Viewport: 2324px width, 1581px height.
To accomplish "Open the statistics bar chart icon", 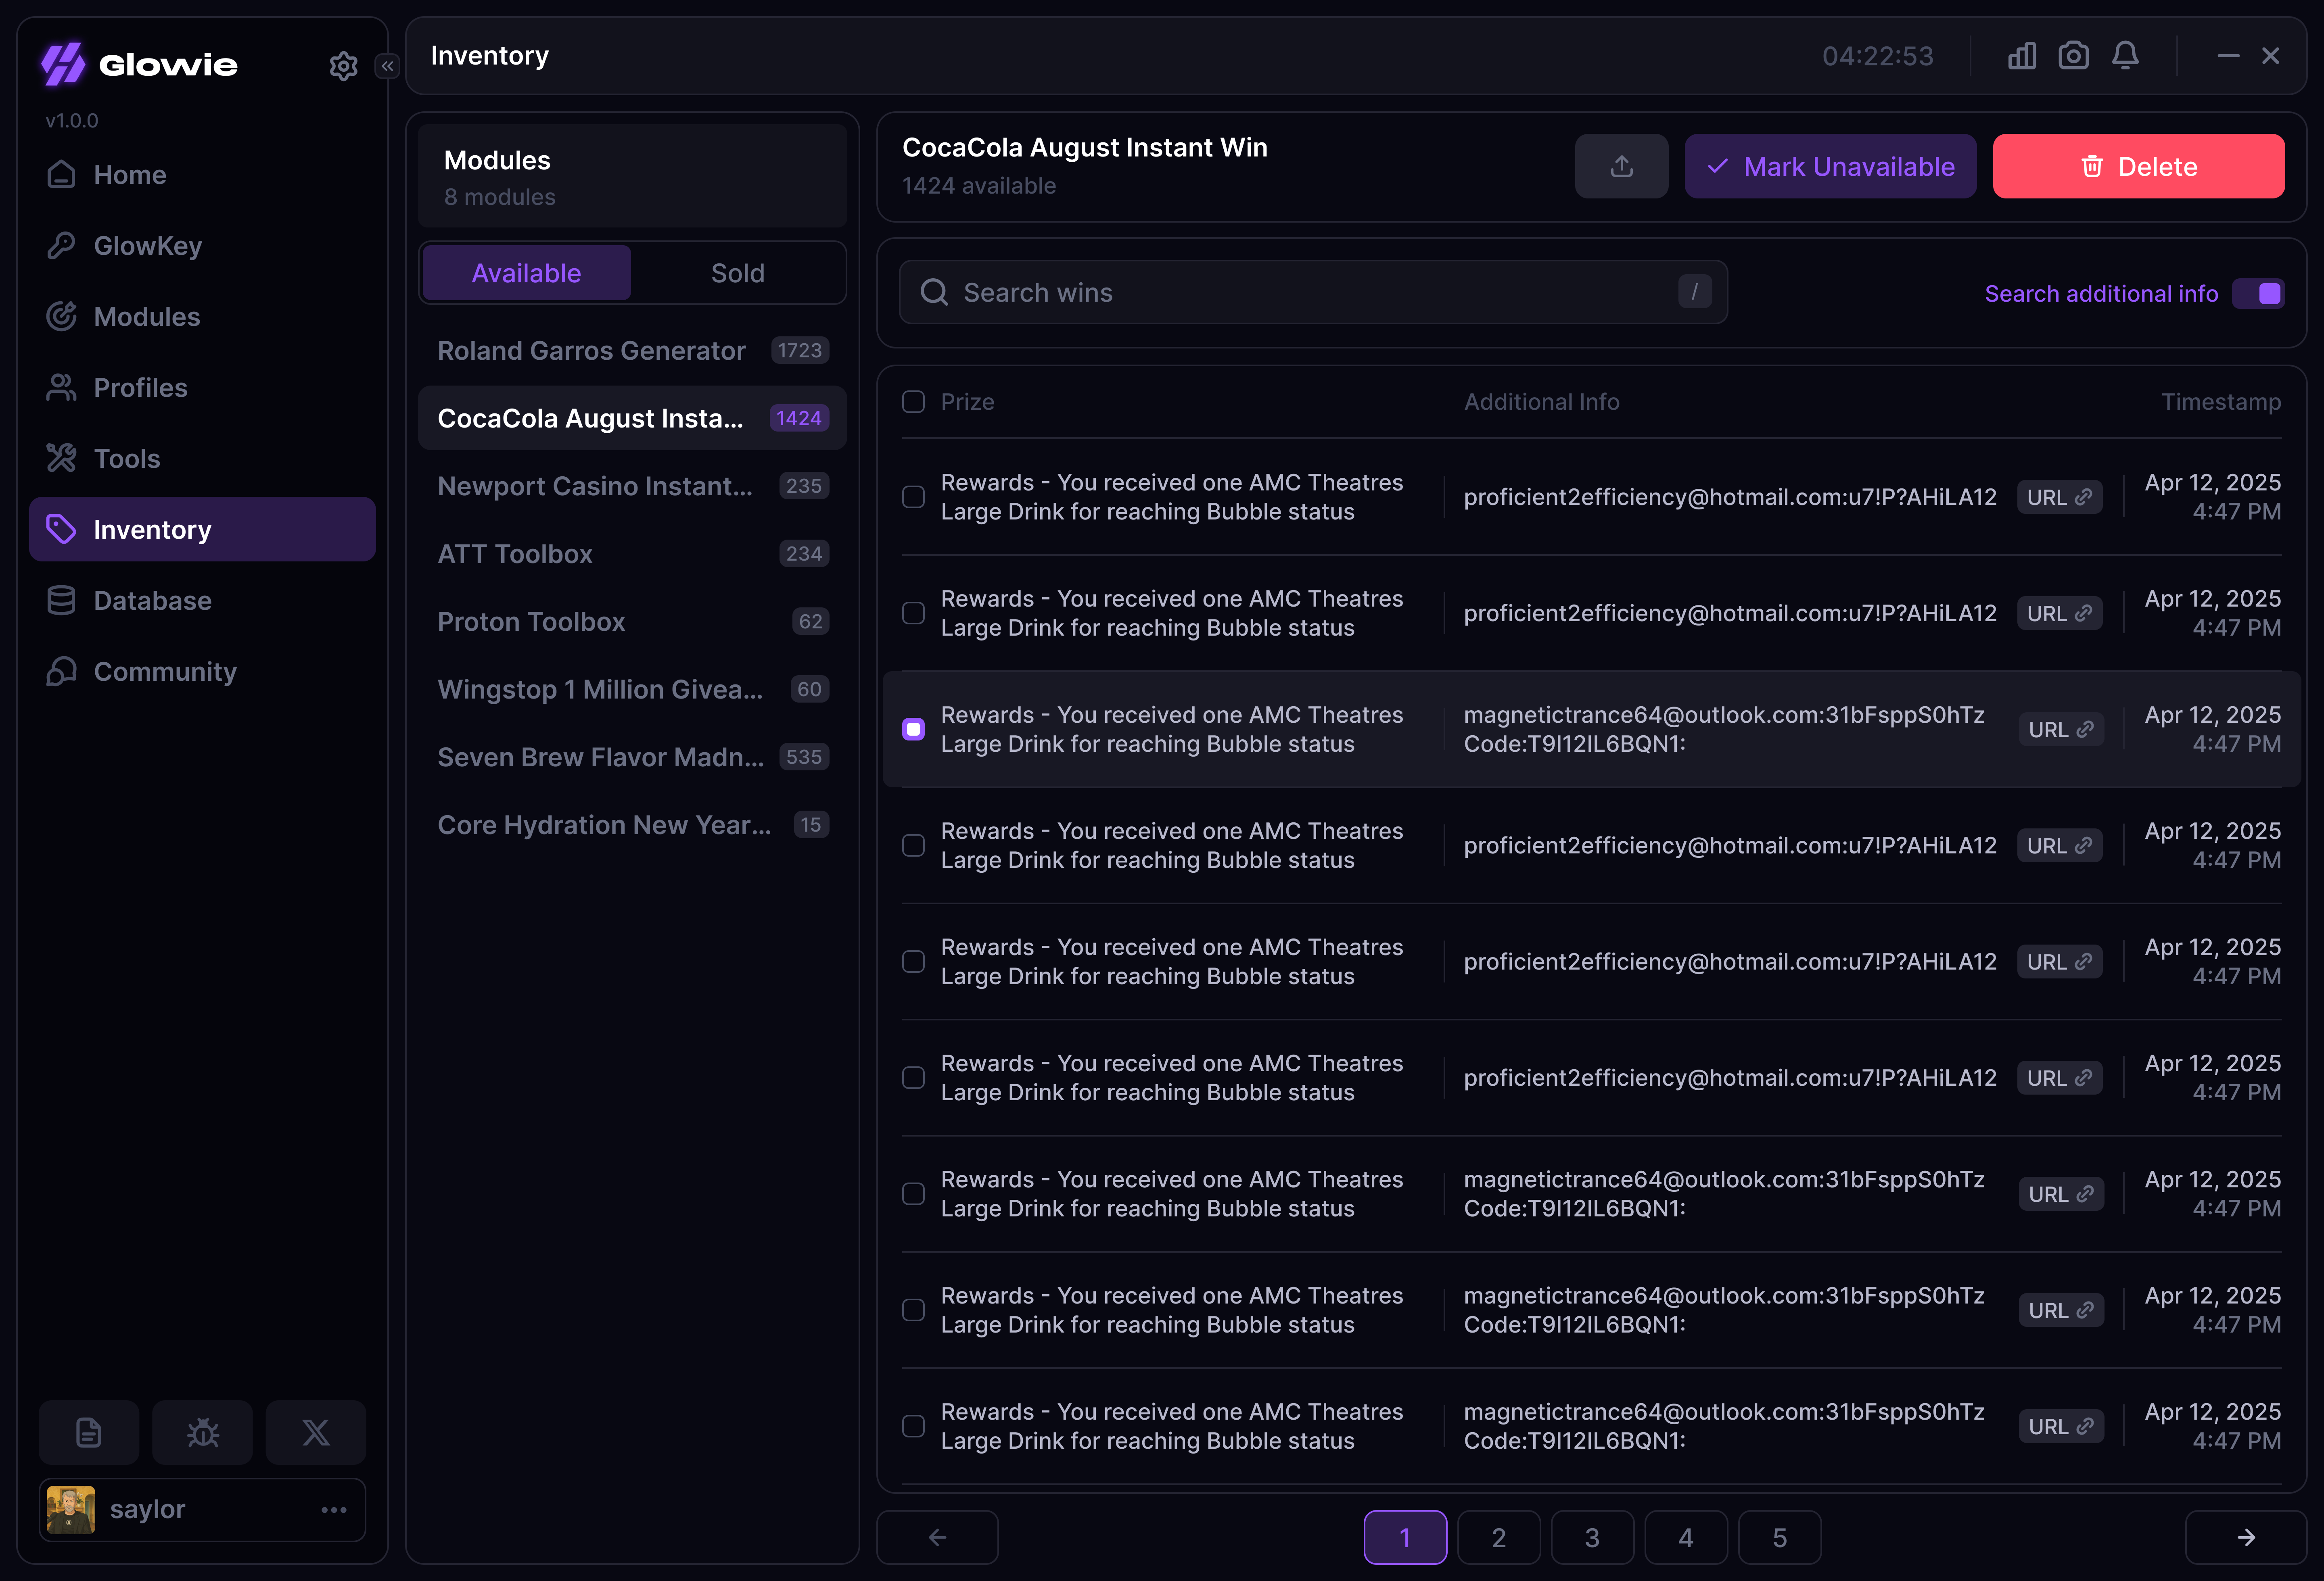I will point(2021,56).
